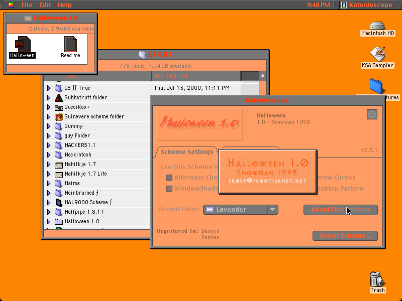
Task: Click the sort order arrow in EFGHI window
Action: (262, 76)
